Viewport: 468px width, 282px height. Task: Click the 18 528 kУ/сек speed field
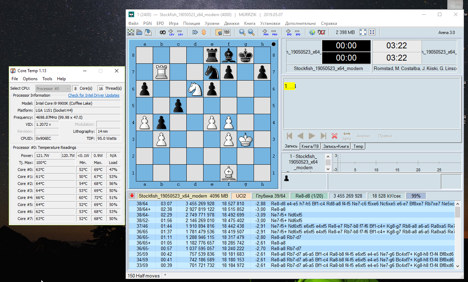click(386, 196)
